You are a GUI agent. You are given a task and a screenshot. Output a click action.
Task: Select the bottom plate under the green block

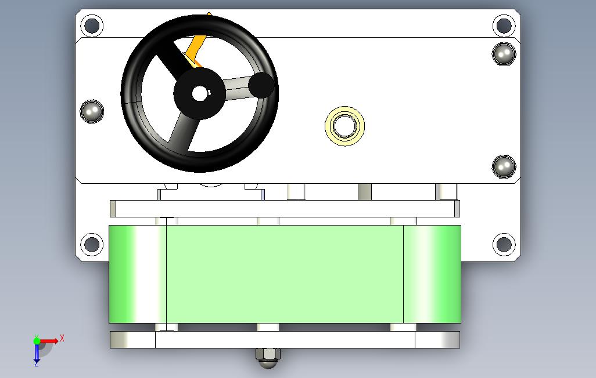[285, 340]
